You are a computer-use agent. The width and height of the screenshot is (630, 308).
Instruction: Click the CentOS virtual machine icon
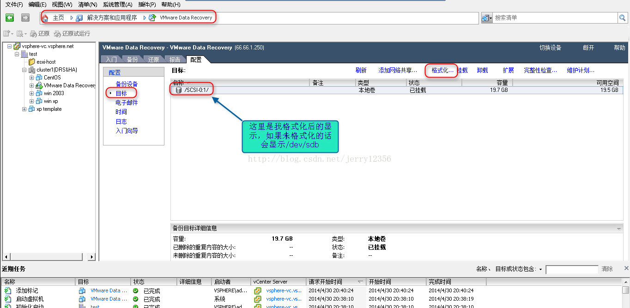click(39, 78)
